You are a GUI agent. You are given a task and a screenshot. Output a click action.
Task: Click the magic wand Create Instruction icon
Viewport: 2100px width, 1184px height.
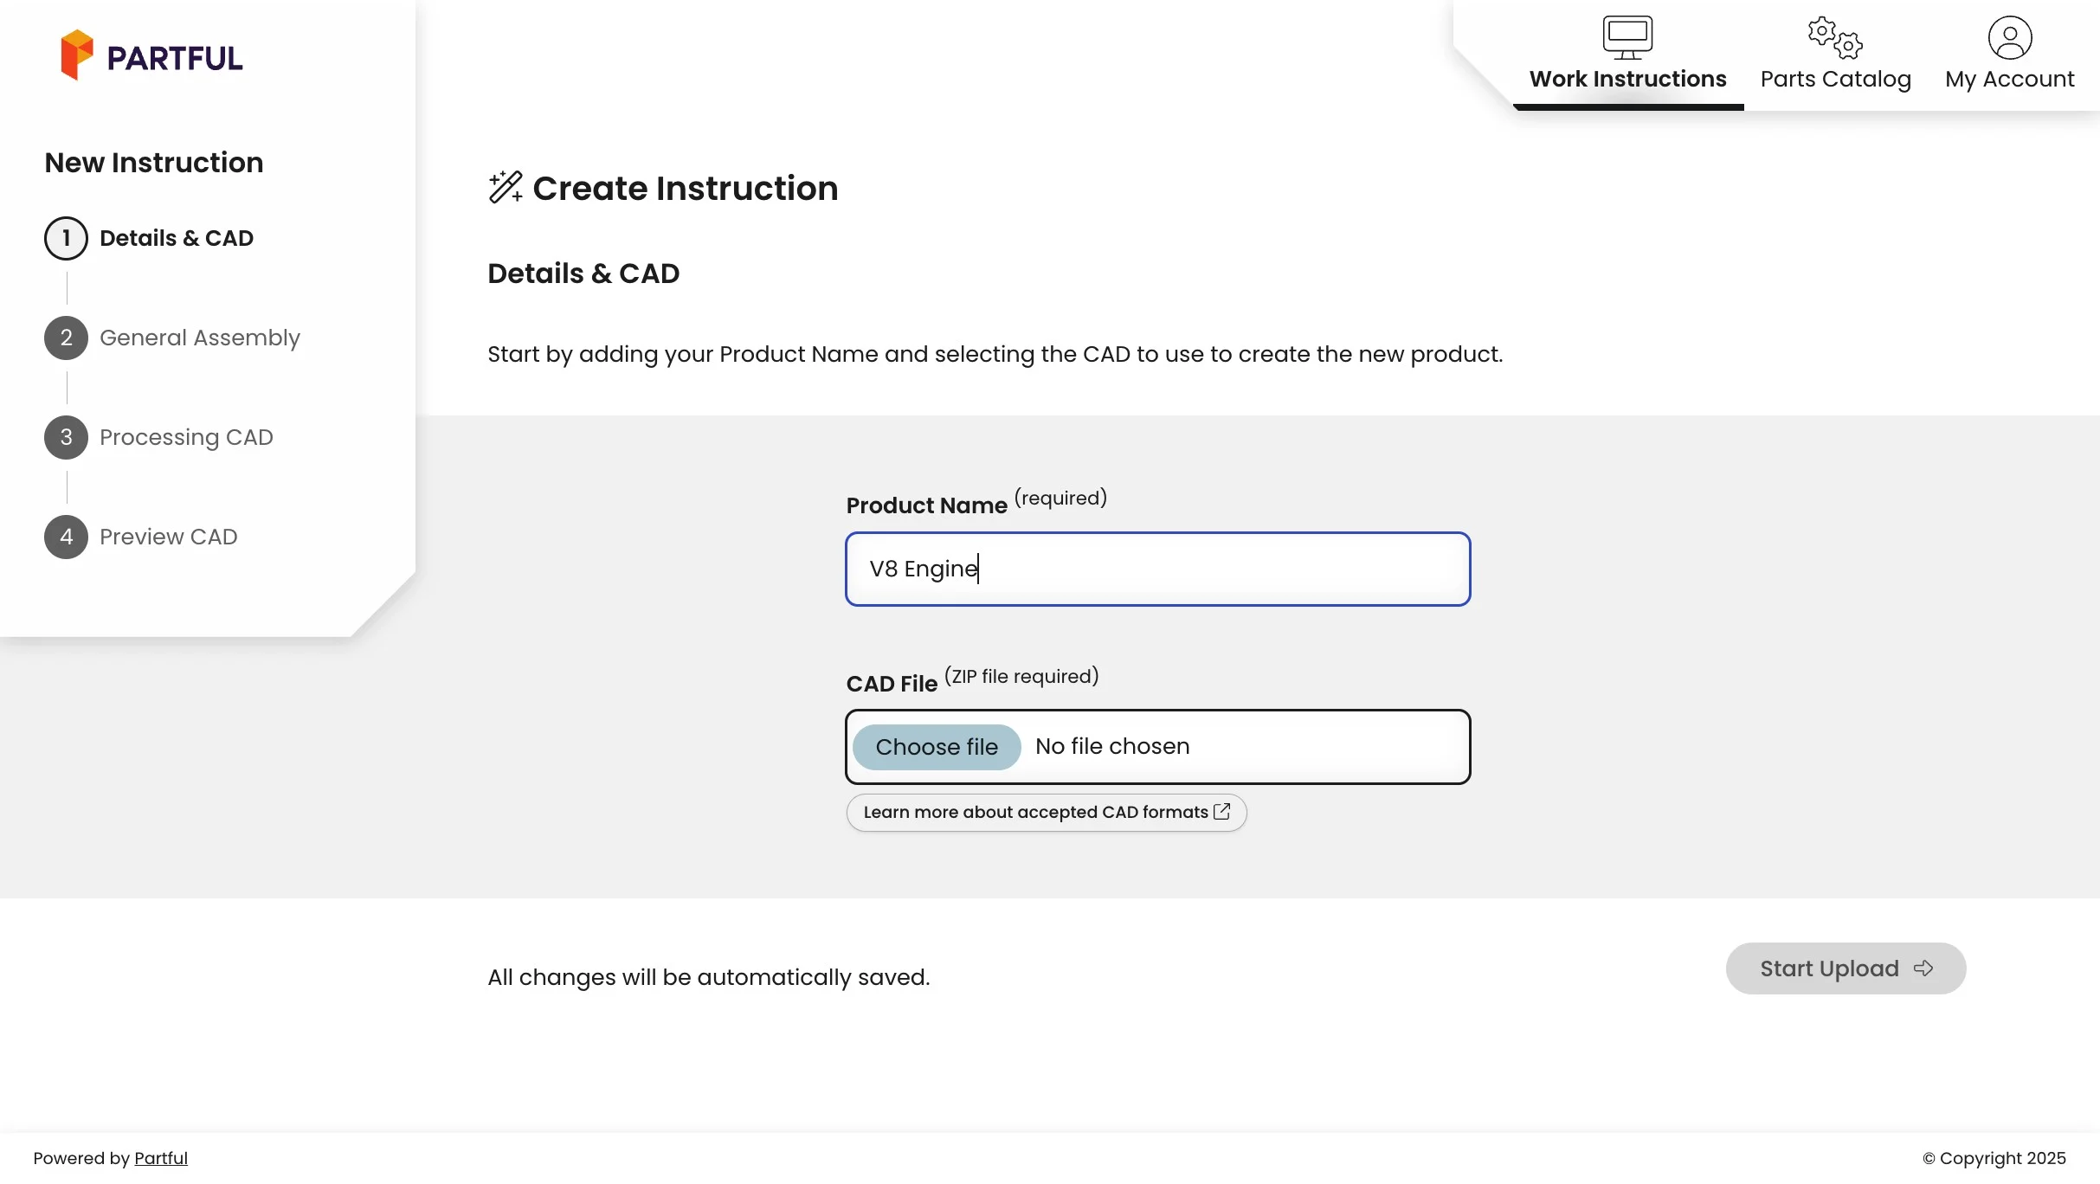(506, 187)
